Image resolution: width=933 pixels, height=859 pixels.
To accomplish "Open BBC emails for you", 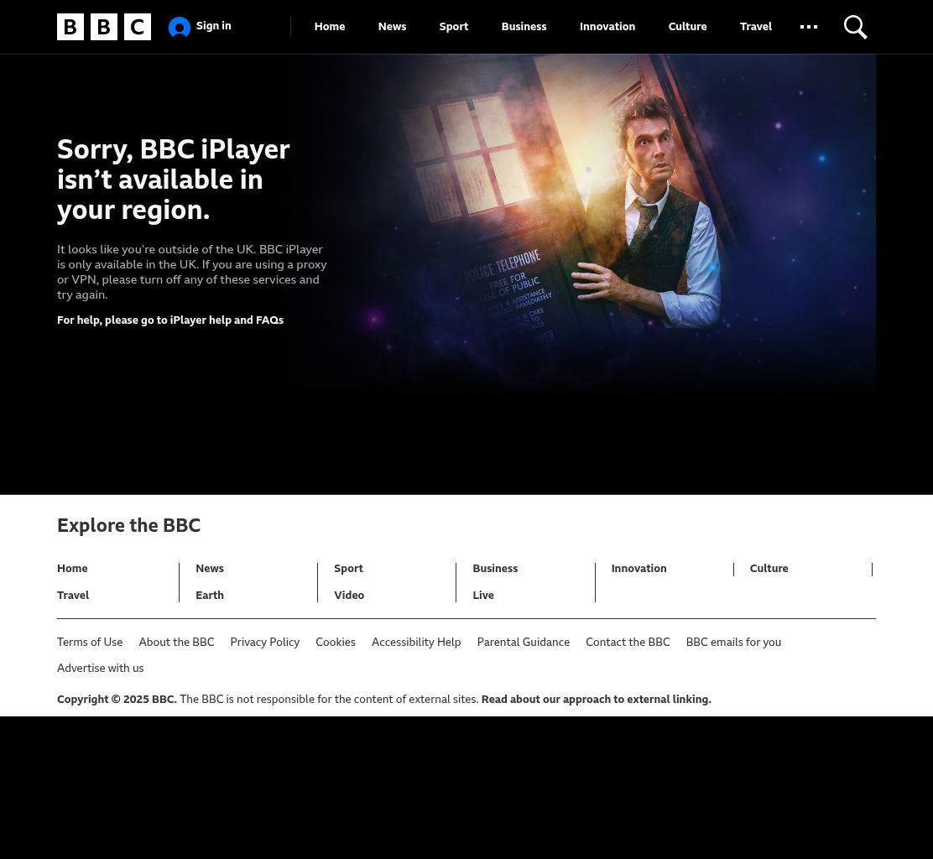I will pos(733,642).
